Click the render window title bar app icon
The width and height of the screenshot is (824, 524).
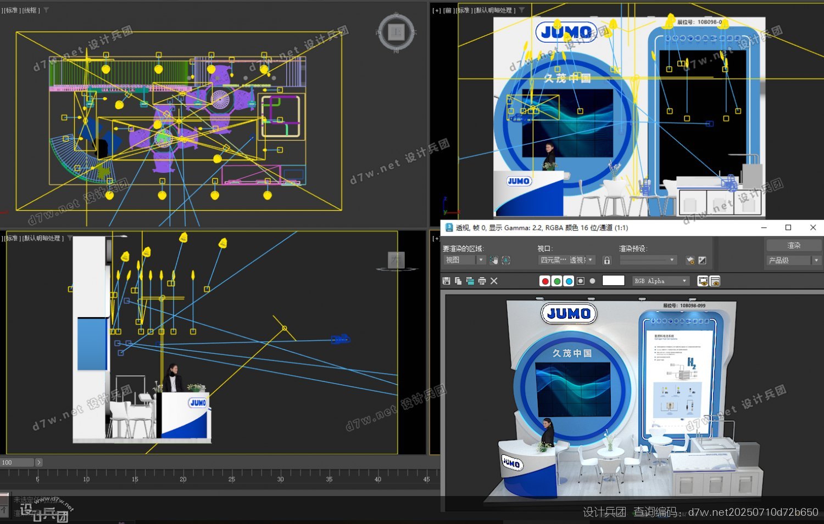(x=449, y=228)
